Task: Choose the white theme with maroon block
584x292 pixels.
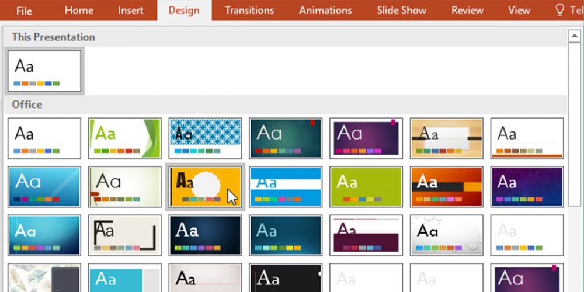Action: [366, 235]
